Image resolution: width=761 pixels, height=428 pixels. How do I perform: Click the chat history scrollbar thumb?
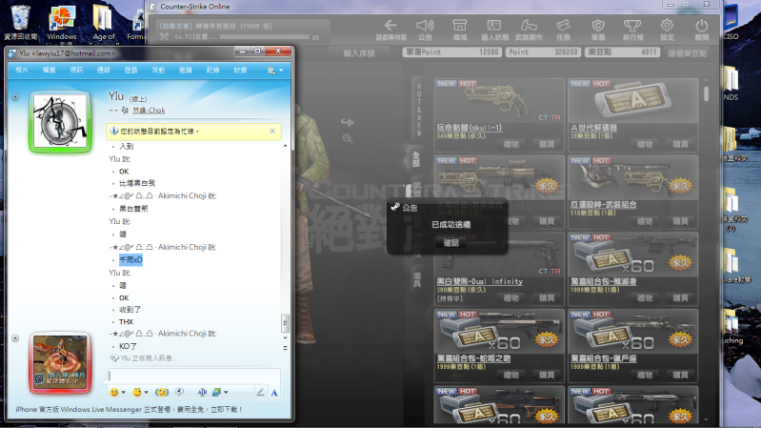[x=285, y=322]
